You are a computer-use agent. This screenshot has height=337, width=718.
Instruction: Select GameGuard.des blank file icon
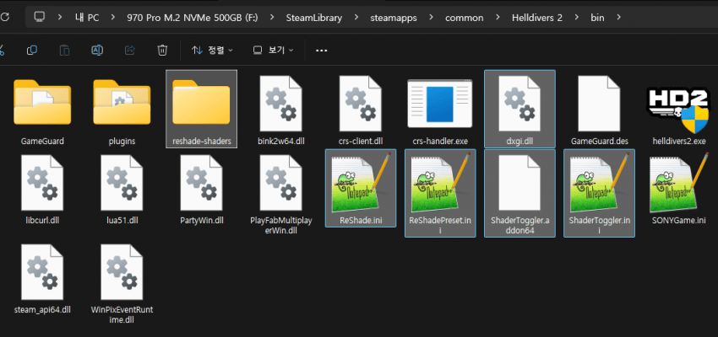tap(599, 104)
